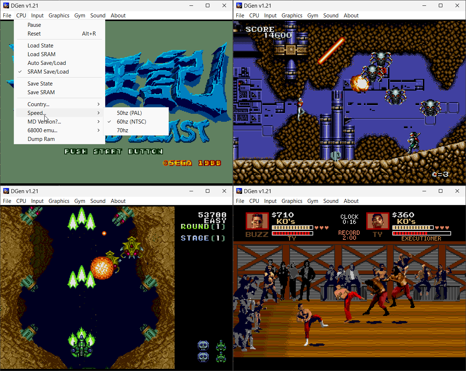466x371 pixels.
Task: Choose Reset in the CPU menu
Action: pos(60,34)
